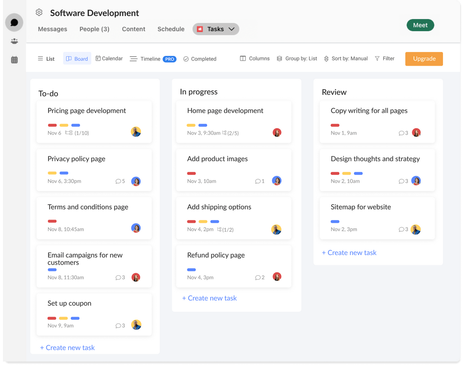
Task: Switch to List view
Action: pos(46,58)
